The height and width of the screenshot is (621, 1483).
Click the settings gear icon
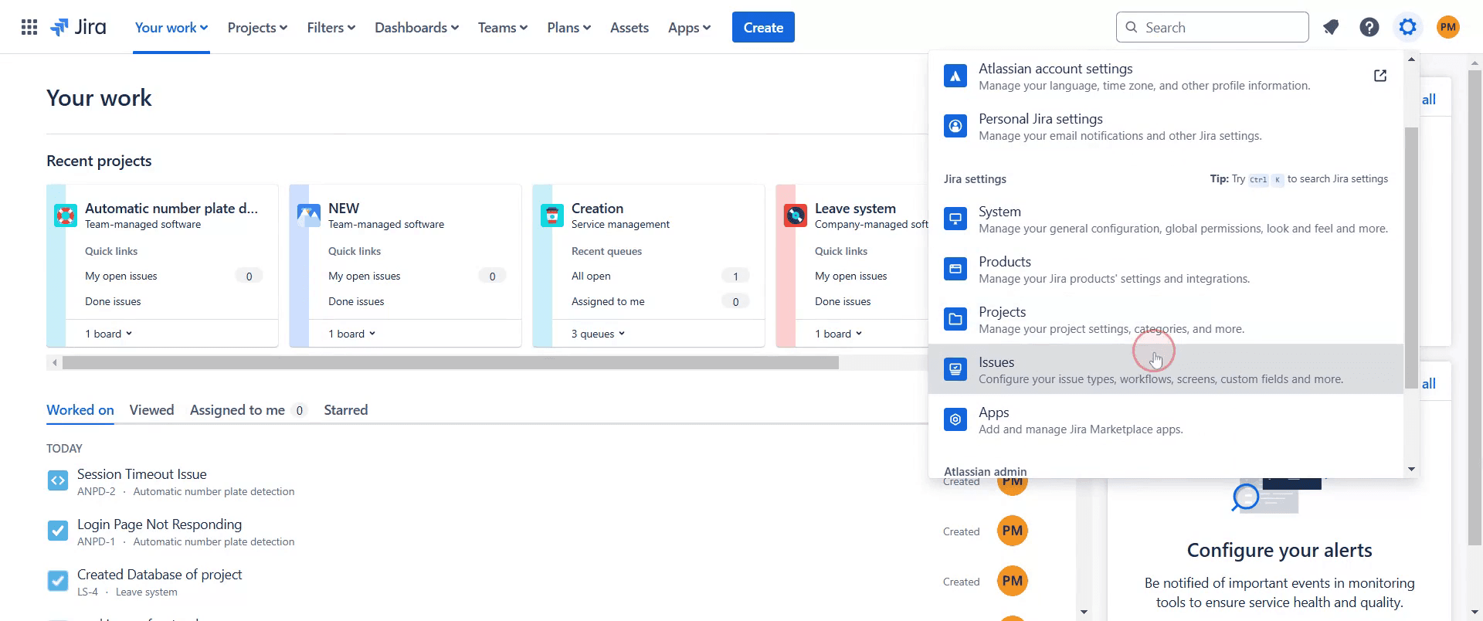click(x=1408, y=28)
